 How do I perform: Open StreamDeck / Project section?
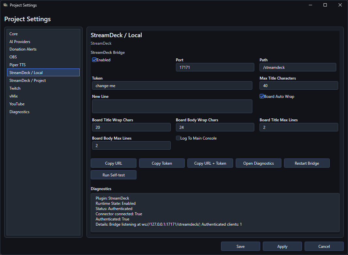[x=43, y=81]
